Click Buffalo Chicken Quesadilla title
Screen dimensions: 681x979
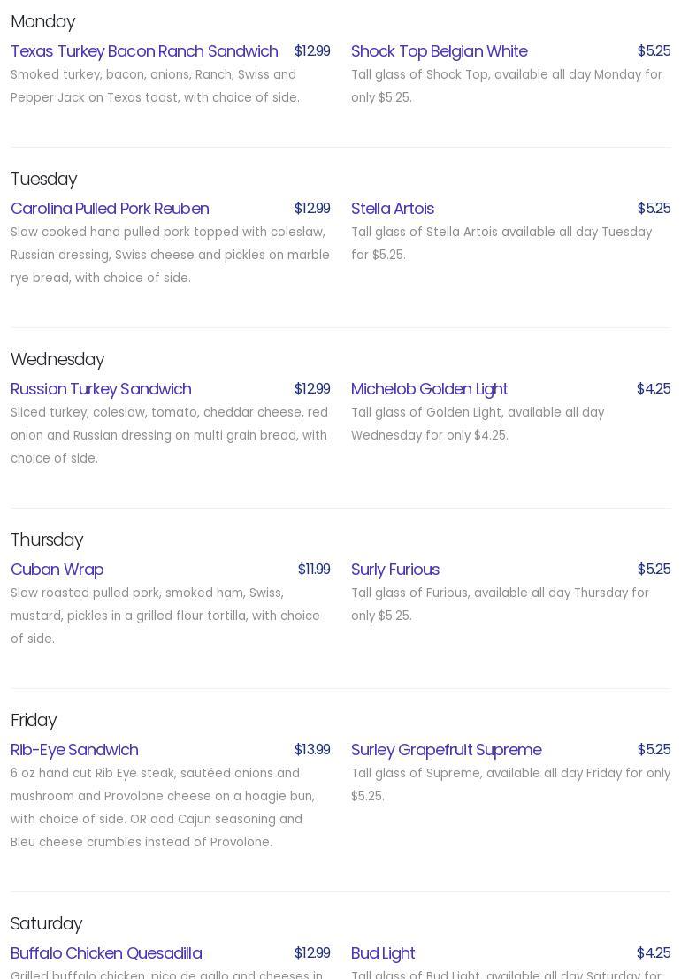(106, 953)
